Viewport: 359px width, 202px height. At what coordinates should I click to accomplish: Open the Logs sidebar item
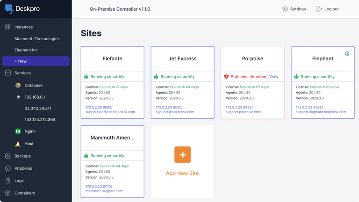pos(19,180)
